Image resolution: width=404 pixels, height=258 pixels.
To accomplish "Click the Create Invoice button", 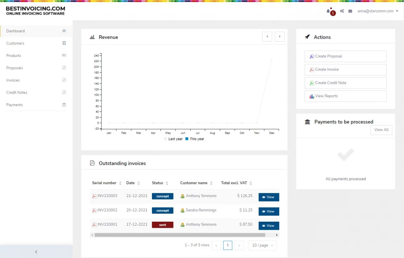I will coord(345,69).
